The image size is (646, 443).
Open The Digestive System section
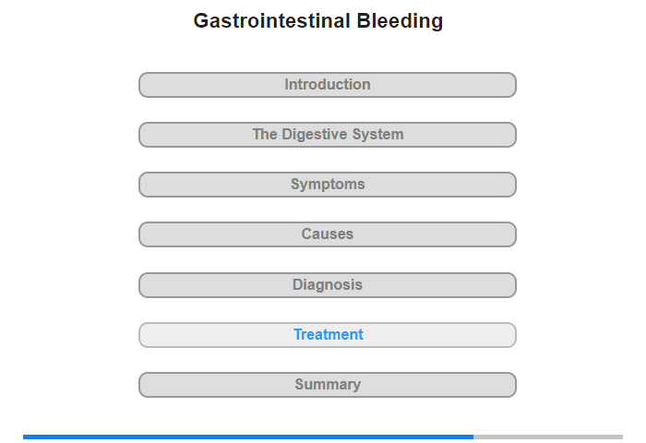(x=327, y=135)
